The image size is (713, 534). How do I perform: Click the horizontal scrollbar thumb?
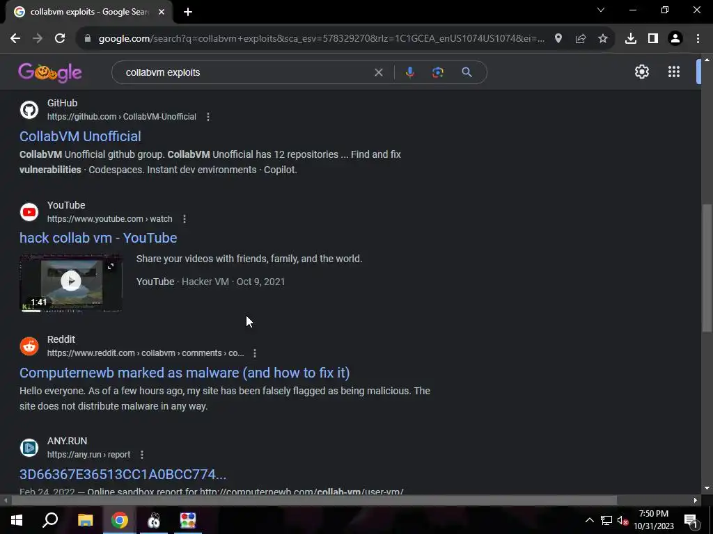314,501
